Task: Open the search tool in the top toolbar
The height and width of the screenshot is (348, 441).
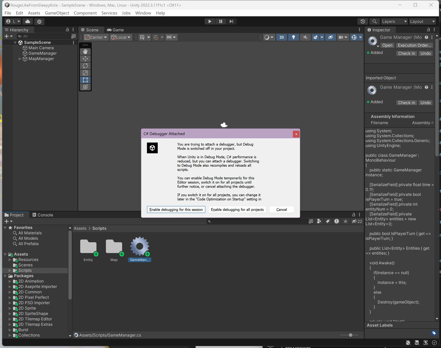Action: click(374, 21)
